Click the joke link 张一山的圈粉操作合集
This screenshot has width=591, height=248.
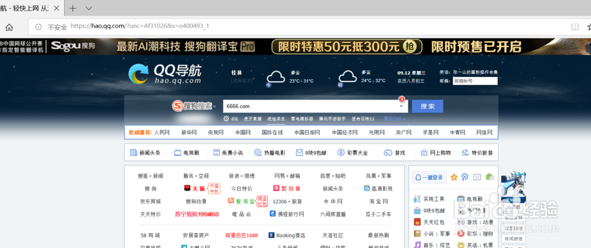coord(475,72)
